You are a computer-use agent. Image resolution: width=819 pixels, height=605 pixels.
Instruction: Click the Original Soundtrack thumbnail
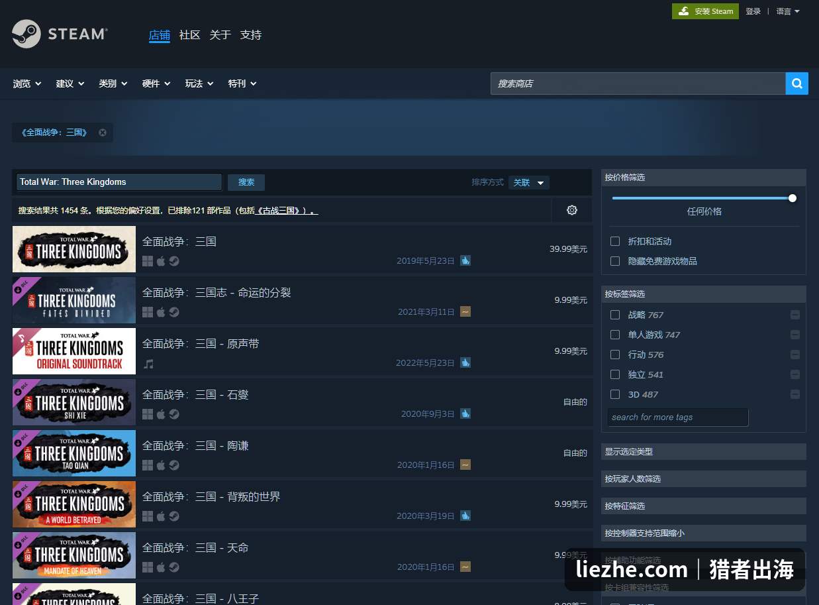(74, 351)
